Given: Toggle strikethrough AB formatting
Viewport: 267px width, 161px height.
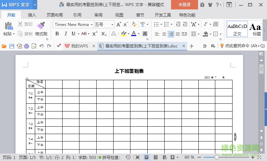Looking at the screenshot, I should (x=84, y=34).
